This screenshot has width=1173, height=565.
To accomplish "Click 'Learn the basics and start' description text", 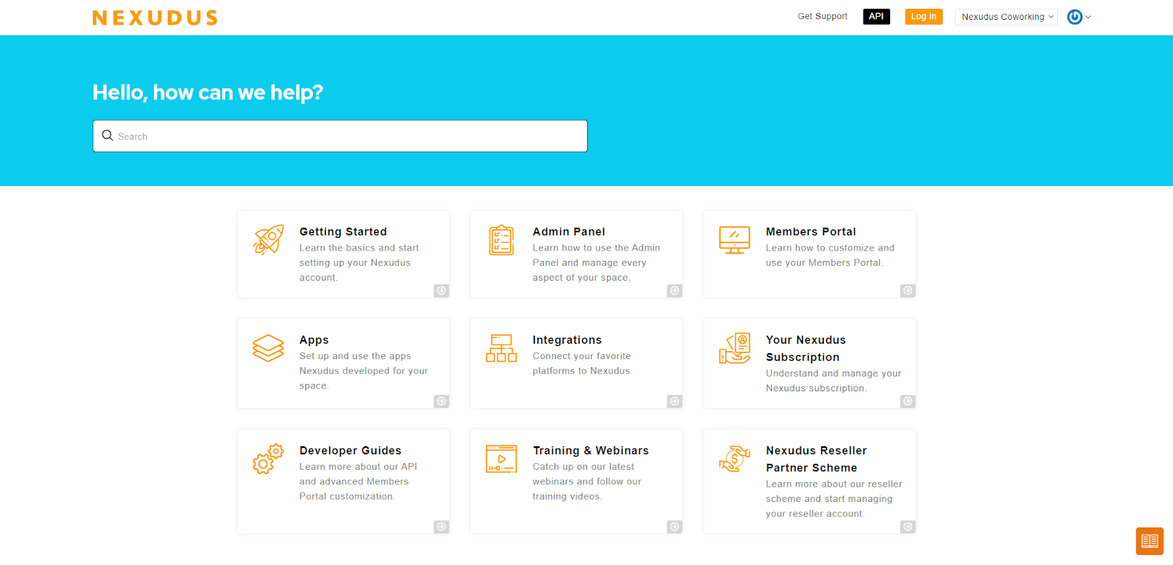I will 359,248.
